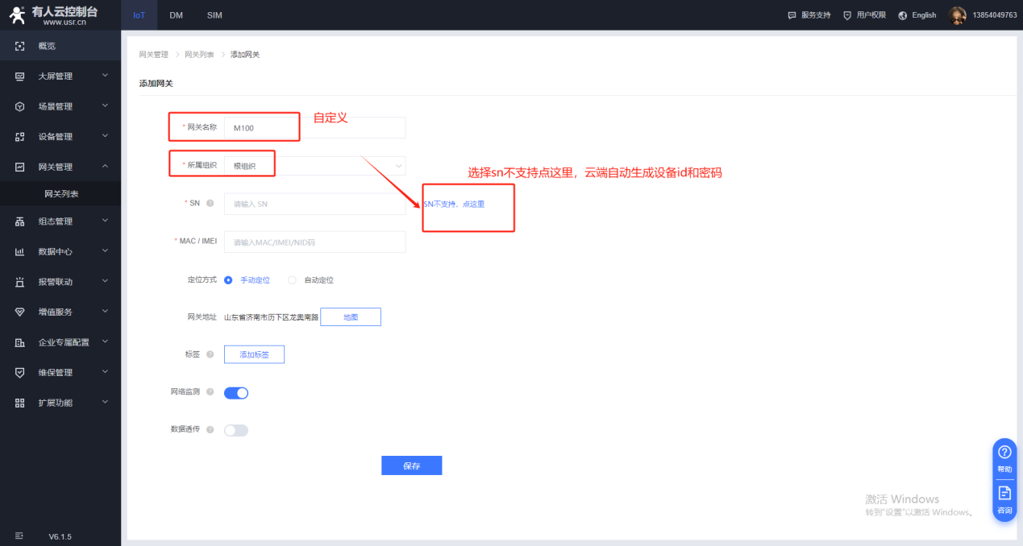Click SN不支持，点这里 link

tap(454, 204)
